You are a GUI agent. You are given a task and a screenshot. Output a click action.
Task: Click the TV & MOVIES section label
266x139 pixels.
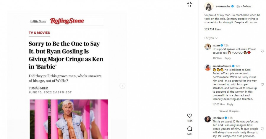pos(39,33)
